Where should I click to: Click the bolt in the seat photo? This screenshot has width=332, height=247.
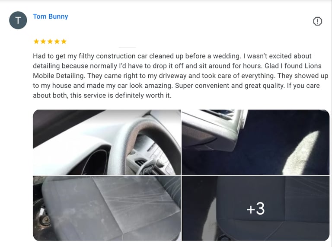[x=45, y=221]
